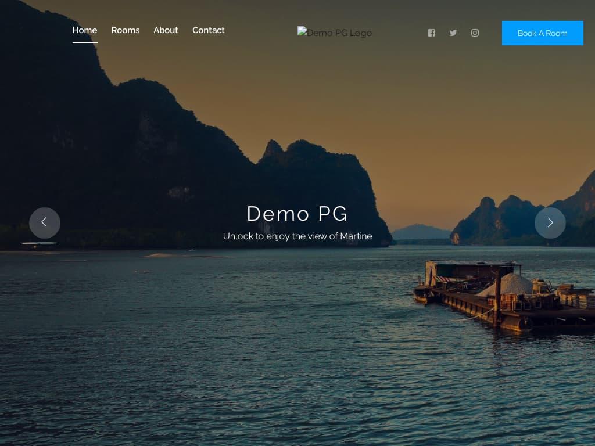Screen dimensions: 595x446
Task: Click the Twitter bird icon
Action: (x=453, y=33)
